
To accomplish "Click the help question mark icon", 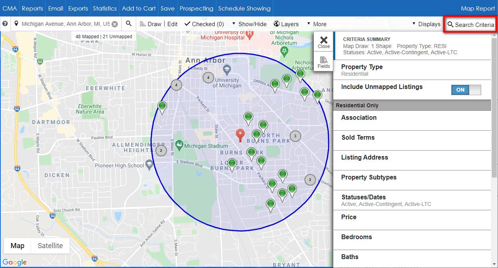I will (5, 24).
